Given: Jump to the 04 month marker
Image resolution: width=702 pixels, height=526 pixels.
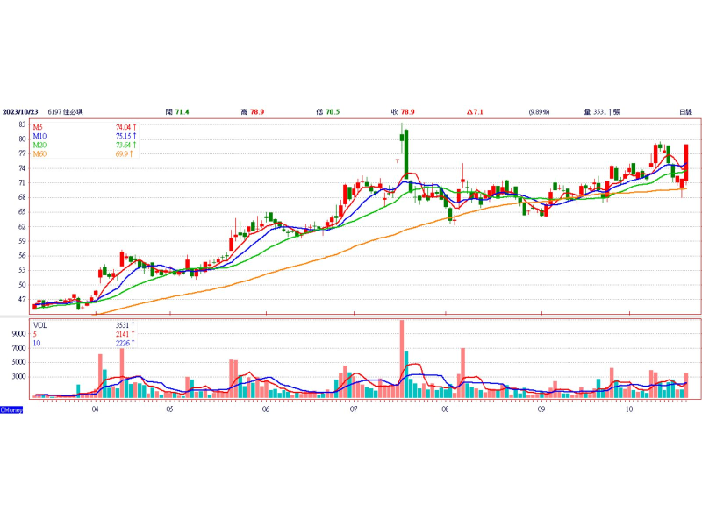Looking at the screenshot, I should point(95,409).
